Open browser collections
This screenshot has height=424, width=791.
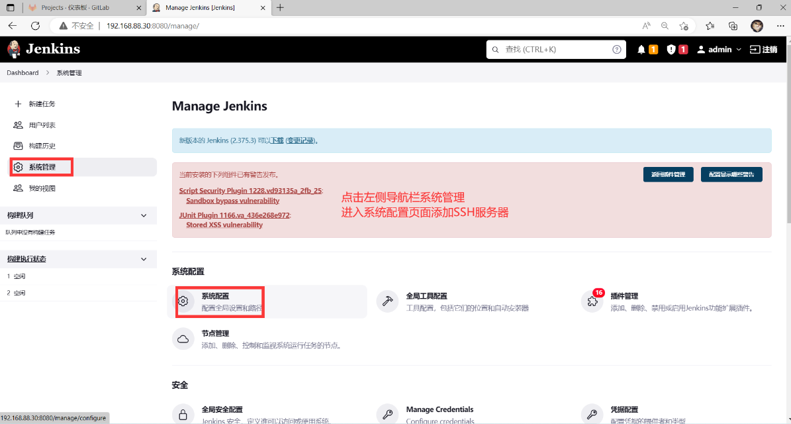click(x=733, y=26)
